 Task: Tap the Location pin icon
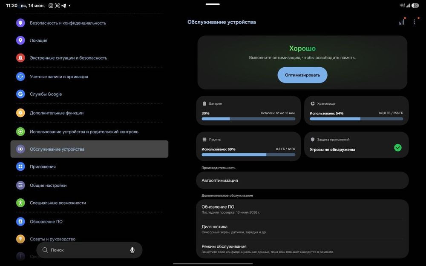point(20,40)
